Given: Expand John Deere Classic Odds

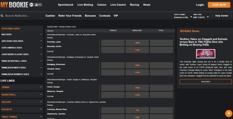Looking at the screenshot, I should point(22,54).
